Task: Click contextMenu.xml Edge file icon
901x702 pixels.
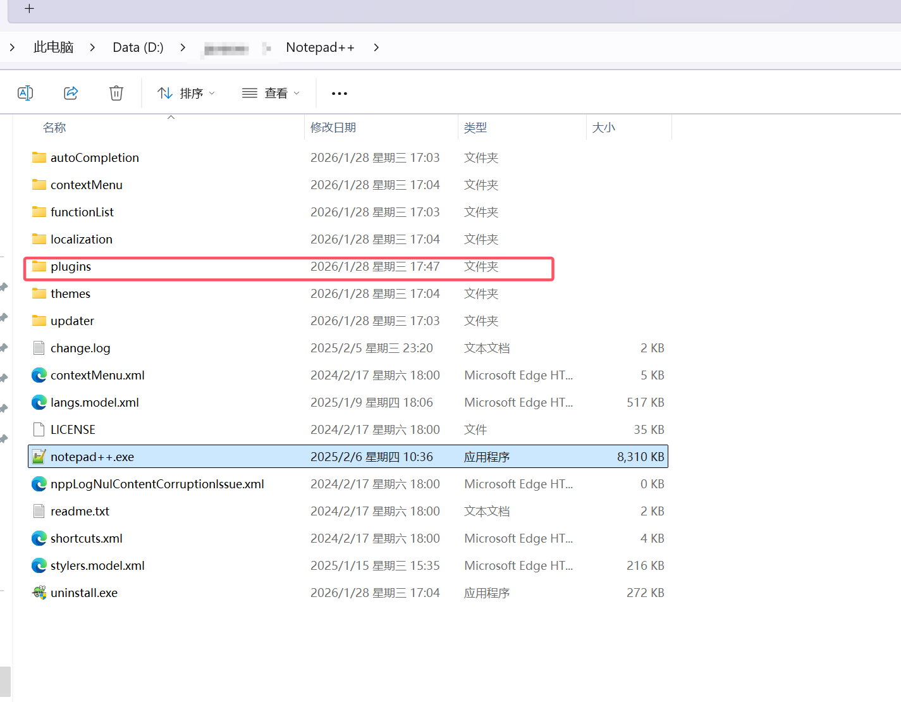Action: coord(39,375)
